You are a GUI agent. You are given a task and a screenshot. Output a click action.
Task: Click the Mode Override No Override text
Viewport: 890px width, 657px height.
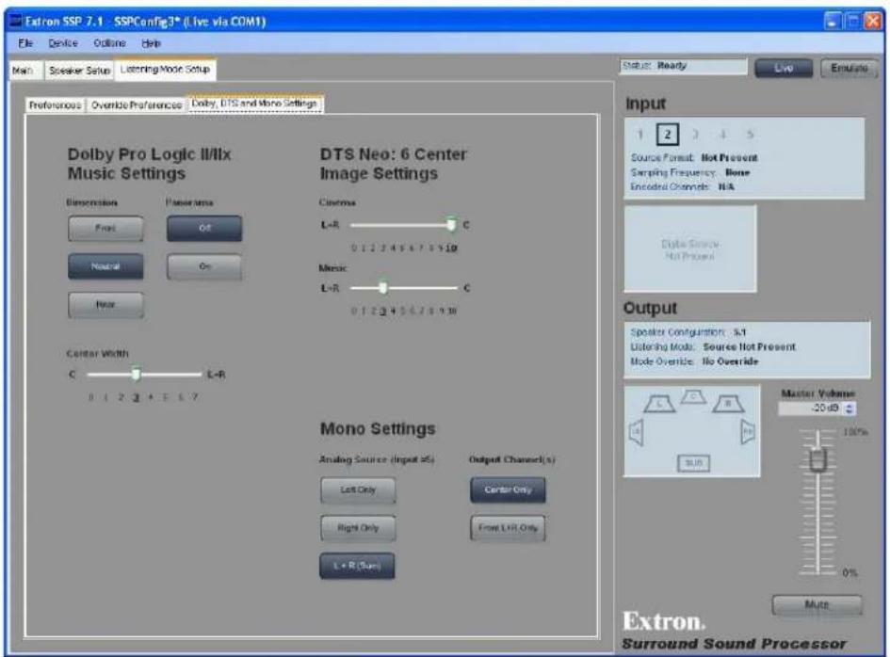(694, 361)
